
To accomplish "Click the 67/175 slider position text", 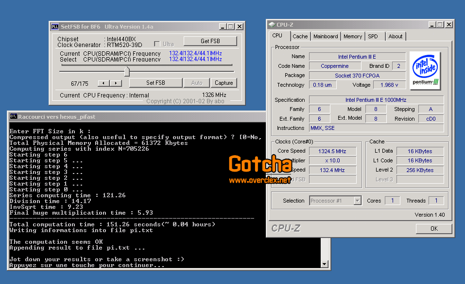I will point(80,84).
